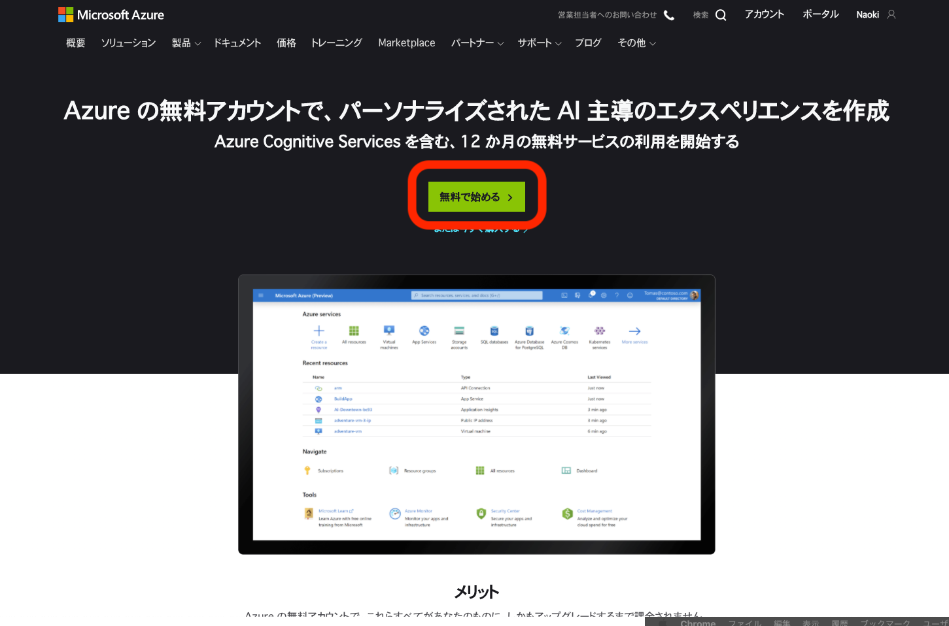Click the 無料で始める button

click(476, 196)
